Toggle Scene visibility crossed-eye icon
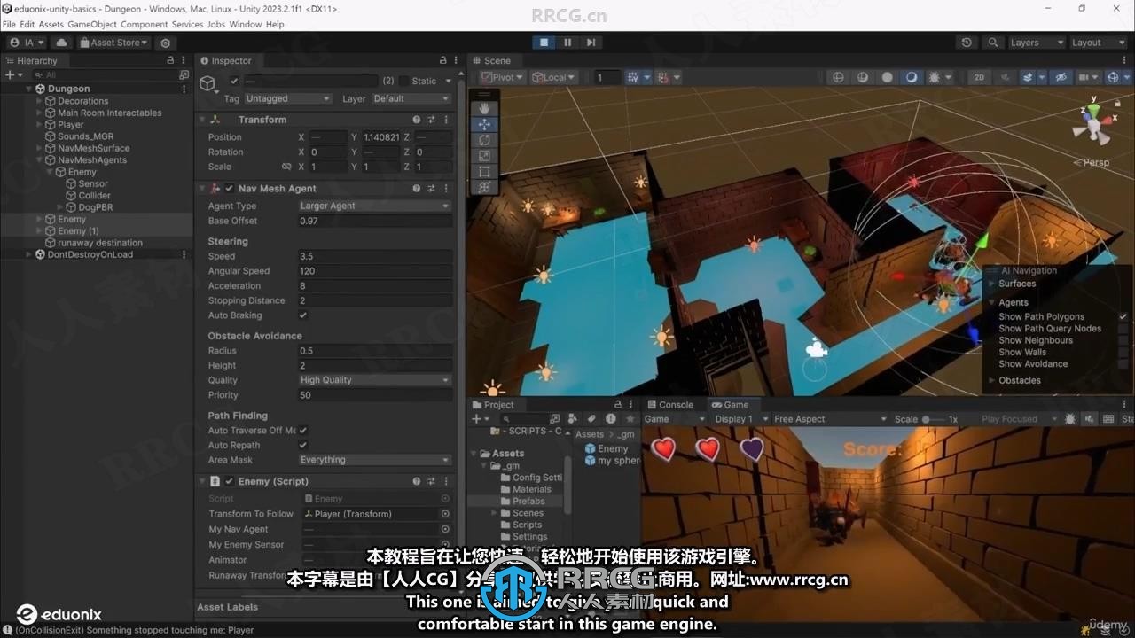The image size is (1135, 638). [1061, 77]
